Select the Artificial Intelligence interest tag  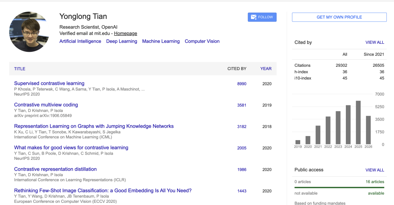point(80,41)
